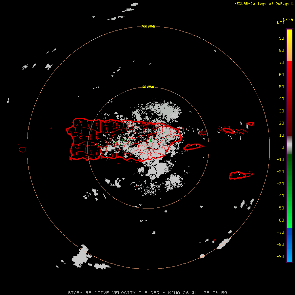Click the green band of the color bar

click(289, 191)
